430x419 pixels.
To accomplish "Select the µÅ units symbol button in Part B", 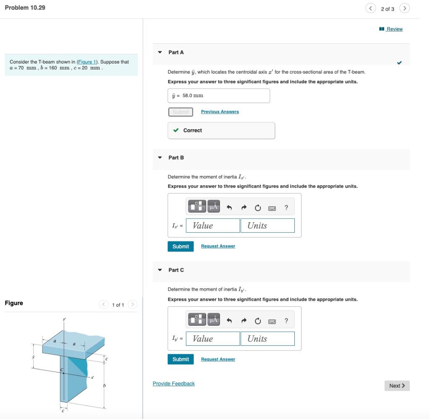I will [x=213, y=206].
